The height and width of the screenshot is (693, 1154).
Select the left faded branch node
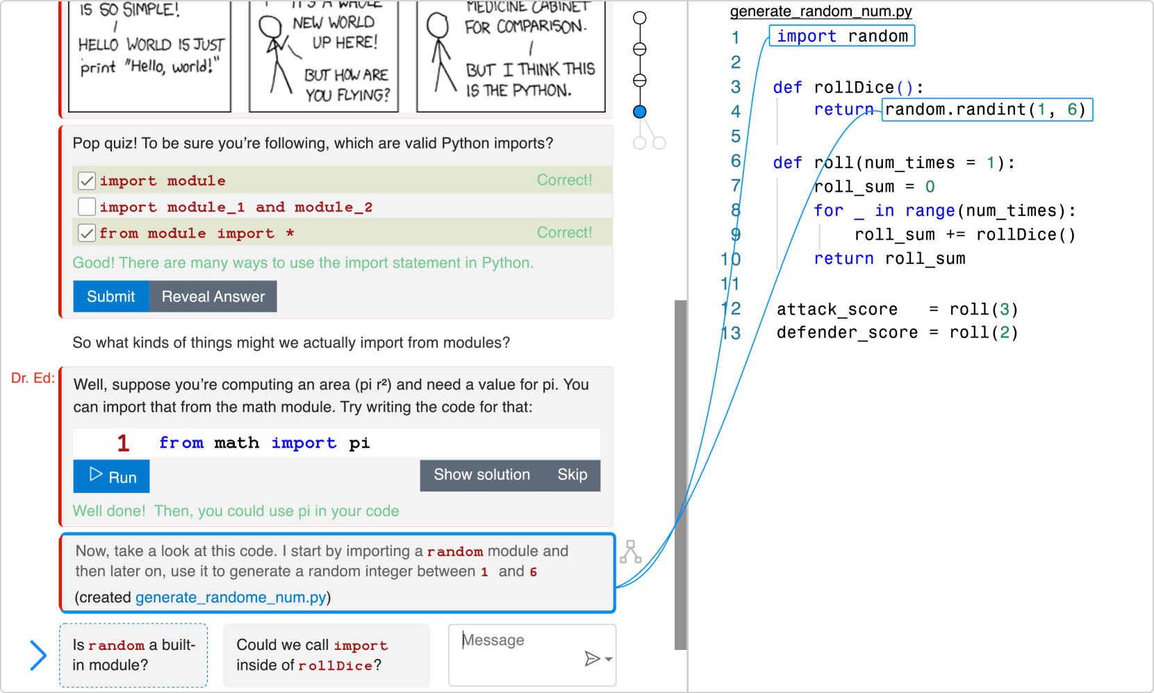640,143
